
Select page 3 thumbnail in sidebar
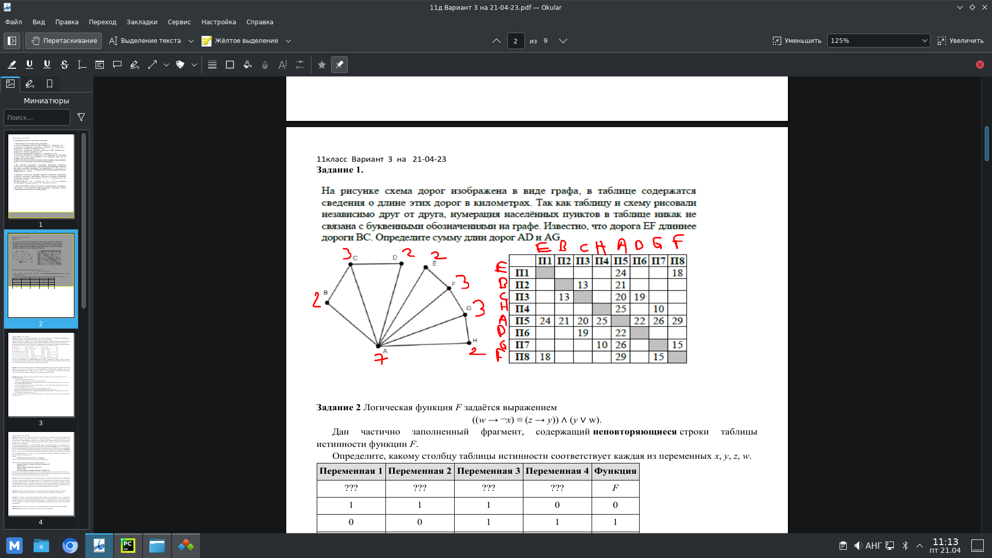pyautogui.click(x=41, y=375)
